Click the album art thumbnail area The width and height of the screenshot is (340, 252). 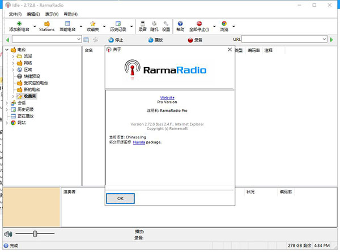[x=31, y=207]
